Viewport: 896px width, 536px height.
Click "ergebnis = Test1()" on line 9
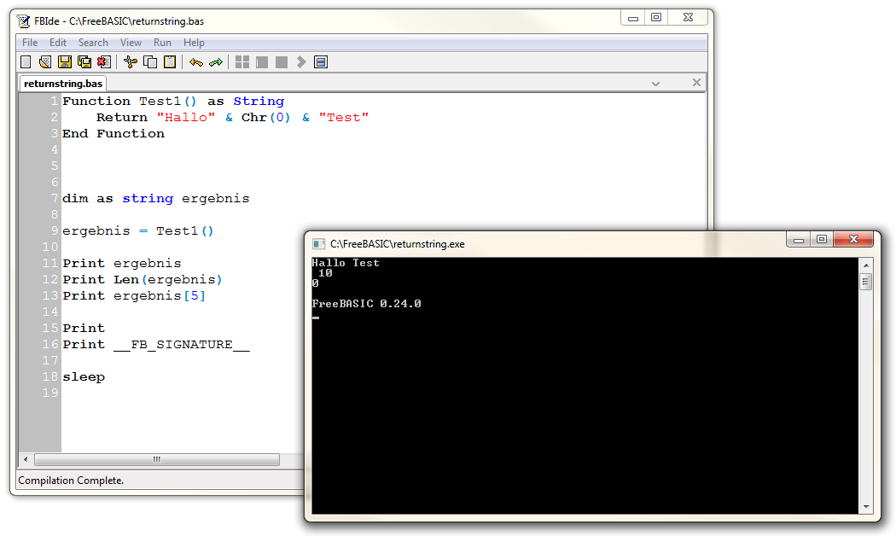pyautogui.click(x=137, y=231)
